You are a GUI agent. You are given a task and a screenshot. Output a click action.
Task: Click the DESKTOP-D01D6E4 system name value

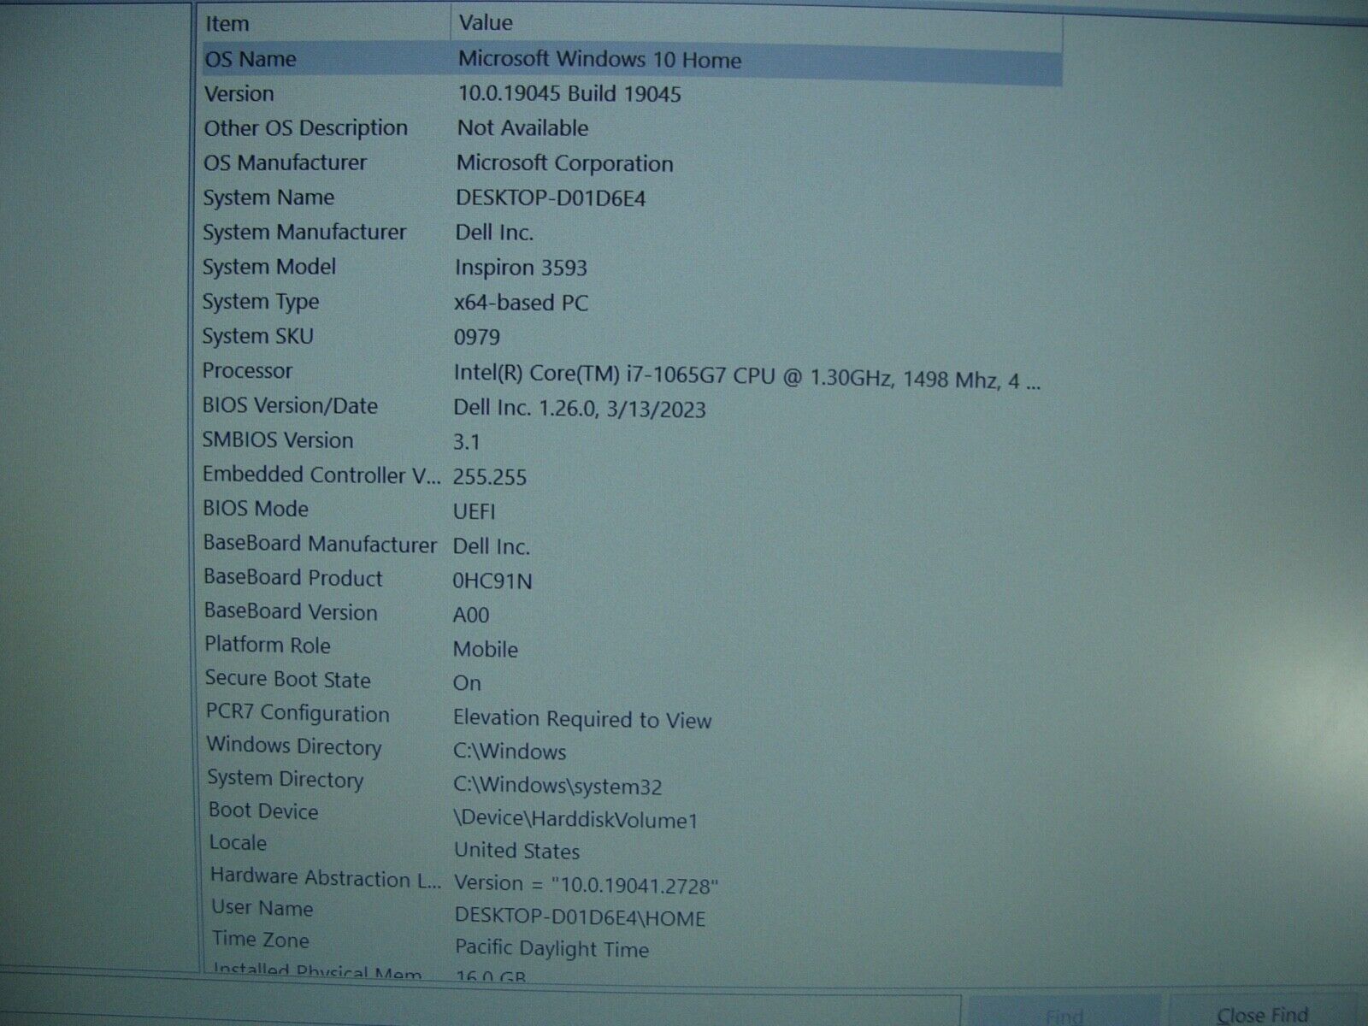551,198
